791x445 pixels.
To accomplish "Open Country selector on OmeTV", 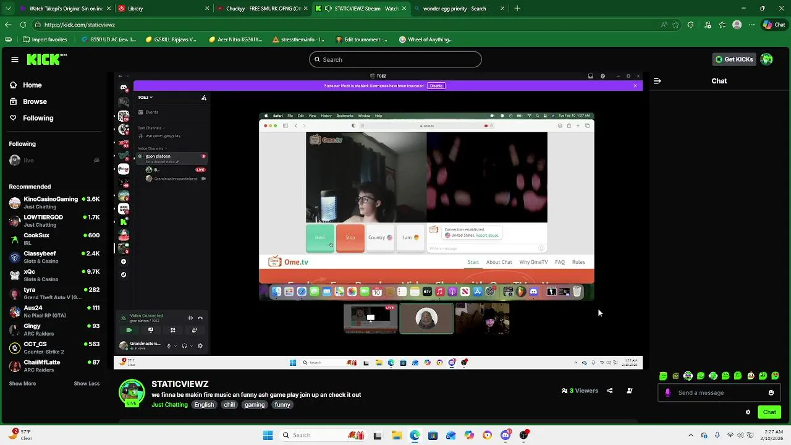I will (380, 238).
